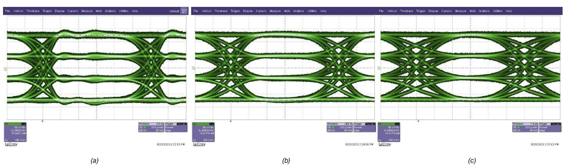Click the C4 ground level indicator in panel (b)
Viewport: 566px width, 167px height.
point(193,68)
